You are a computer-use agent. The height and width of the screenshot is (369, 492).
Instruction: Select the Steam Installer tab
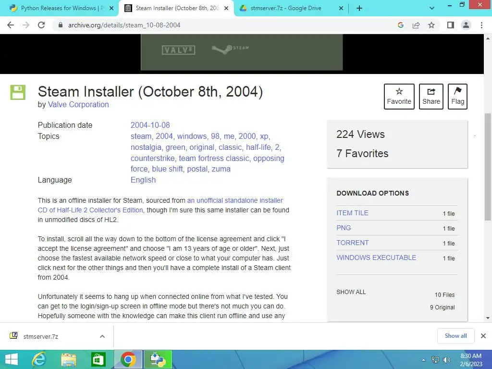tap(177, 8)
